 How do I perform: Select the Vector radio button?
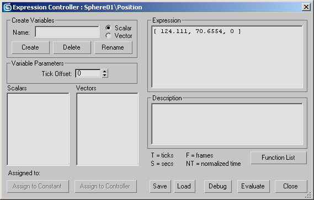(108, 36)
